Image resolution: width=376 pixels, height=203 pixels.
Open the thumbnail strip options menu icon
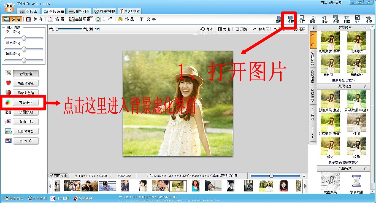(304, 176)
